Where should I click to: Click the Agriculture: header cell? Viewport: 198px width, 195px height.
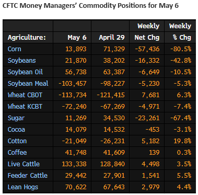pos(27,38)
